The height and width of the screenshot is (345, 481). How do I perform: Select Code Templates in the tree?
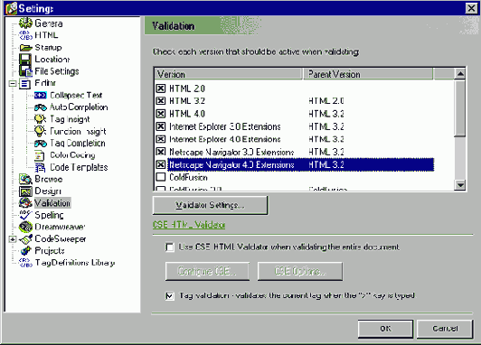[x=79, y=167]
